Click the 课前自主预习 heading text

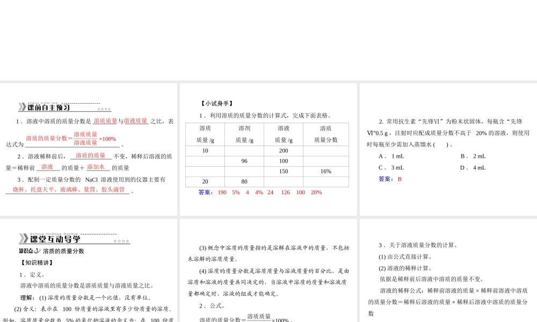click(49, 107)
